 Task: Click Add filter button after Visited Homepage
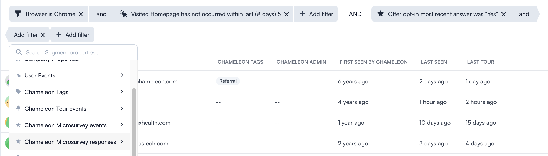click(x=316, y=14)
